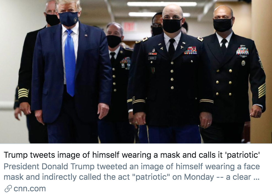Click the chain link icon beside cnn.com
This screenshot has height=196, width=272.
click(x=8, y=189)
